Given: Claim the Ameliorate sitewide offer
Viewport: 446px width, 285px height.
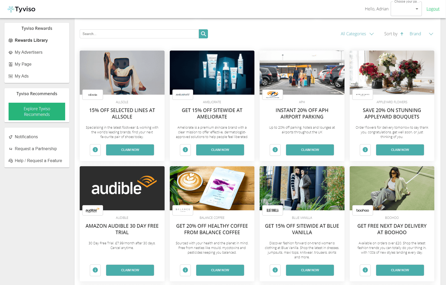Looking at the screenshot, I should pyautogui.click(x=220, y=150).
